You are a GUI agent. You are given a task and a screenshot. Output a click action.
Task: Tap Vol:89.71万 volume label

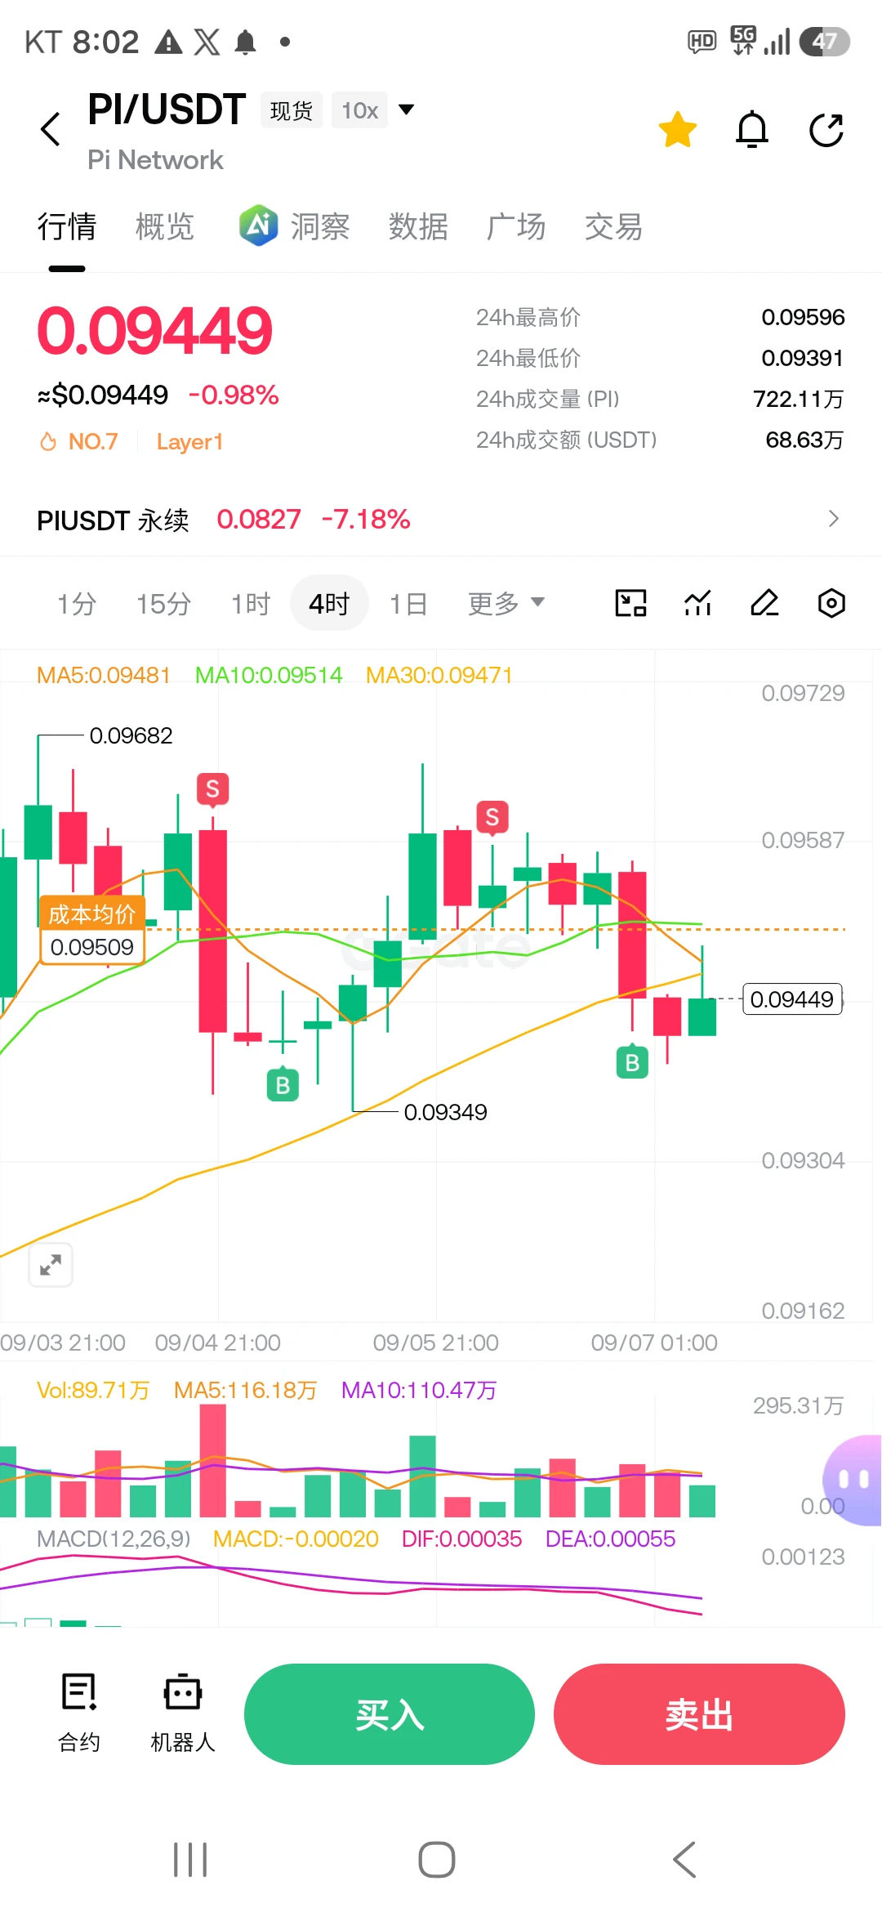point(93,1390)
